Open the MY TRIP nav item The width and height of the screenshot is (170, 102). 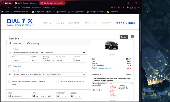click(91, 23)
